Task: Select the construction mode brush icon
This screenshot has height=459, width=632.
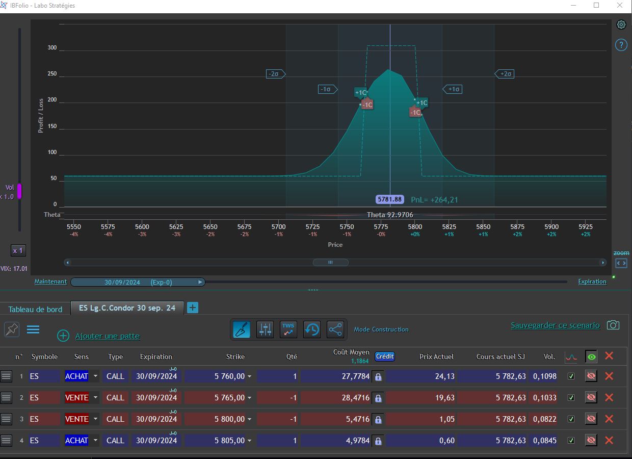Action: [242, 329]
